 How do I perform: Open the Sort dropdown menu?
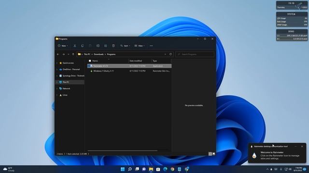click(125, 46)
